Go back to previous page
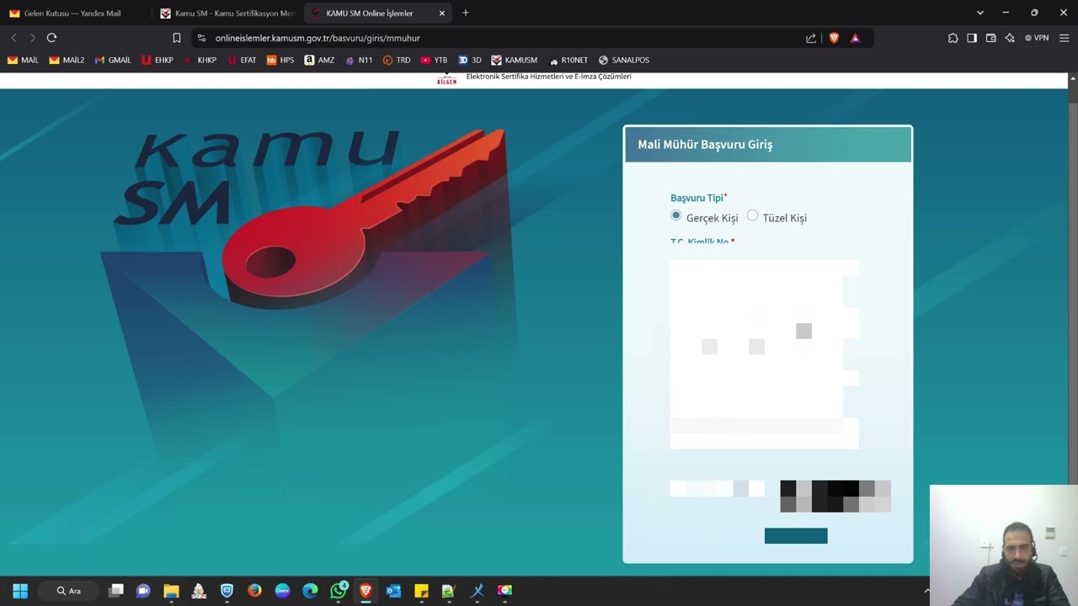 [13, 38]
